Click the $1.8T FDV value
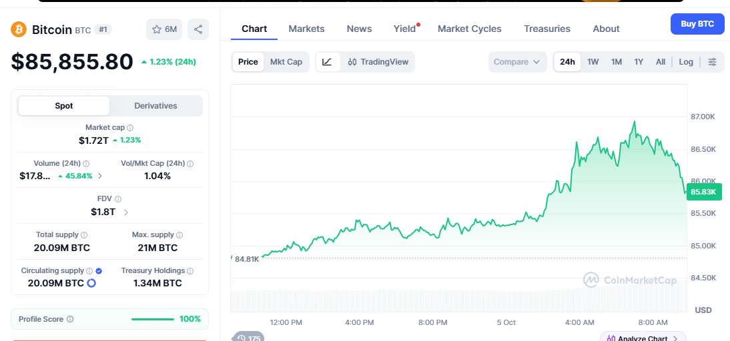This screenshot has width=730, height=341. [x=103, y=212]
